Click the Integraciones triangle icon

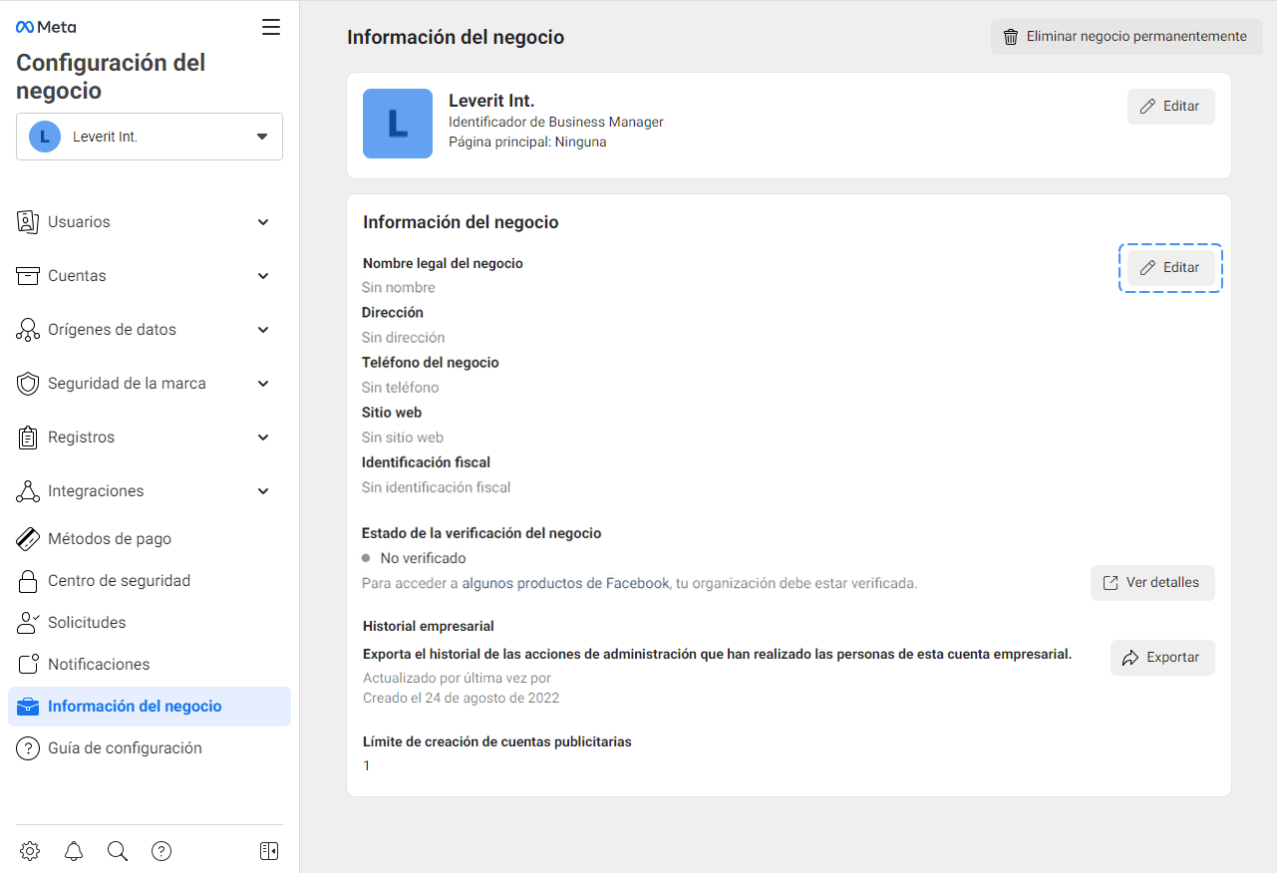[x=28, y=491]
